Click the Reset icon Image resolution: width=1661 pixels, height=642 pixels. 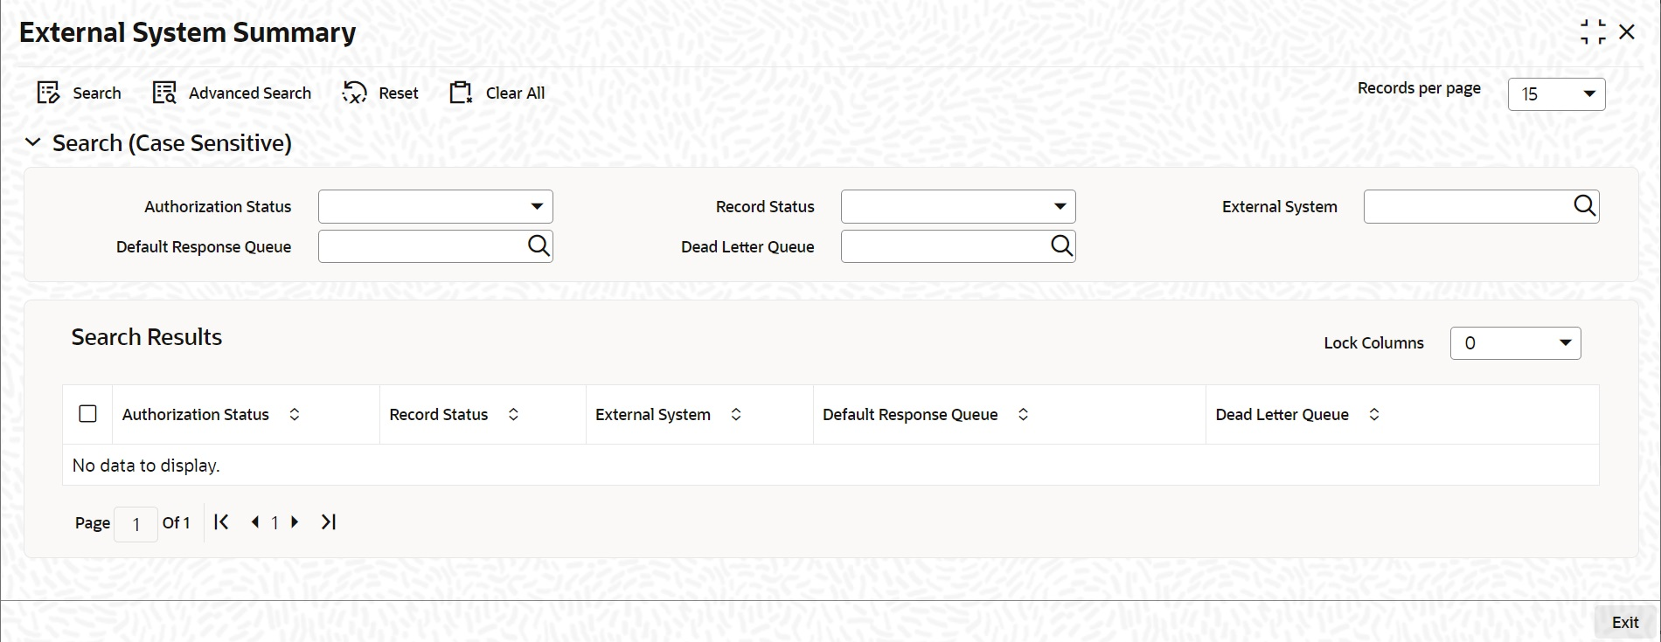click(x=354, y=93)
